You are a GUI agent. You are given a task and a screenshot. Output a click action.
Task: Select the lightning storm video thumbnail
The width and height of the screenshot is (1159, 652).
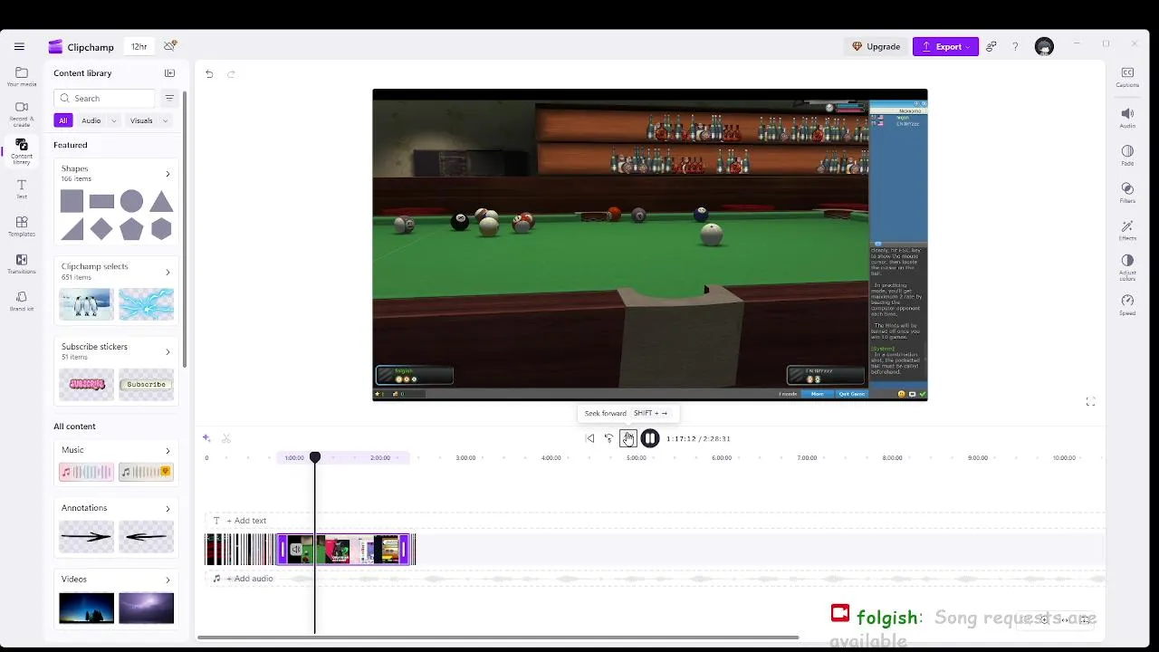(146, 608)
